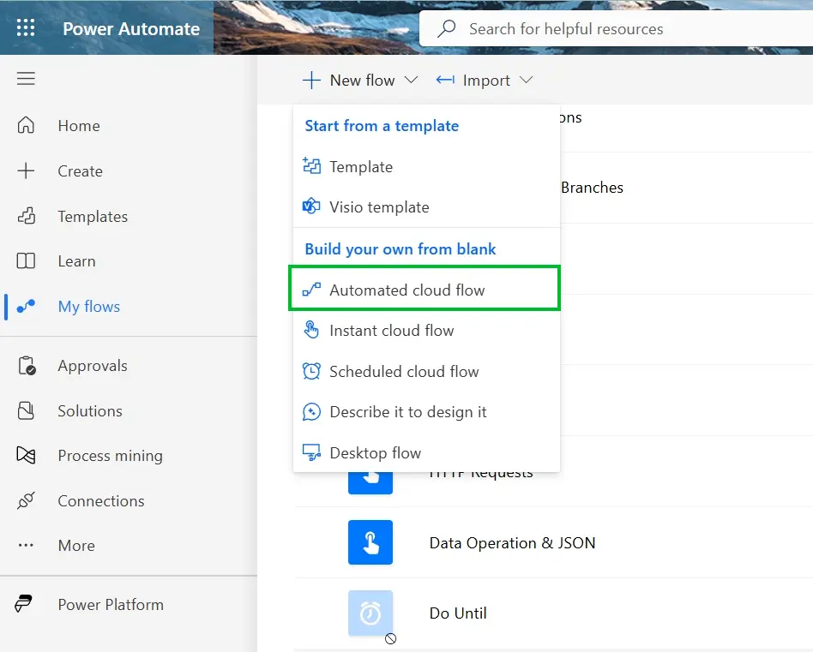Select Scheduled cloud flow option
813x652 pixels.
(x=426, y=371)
